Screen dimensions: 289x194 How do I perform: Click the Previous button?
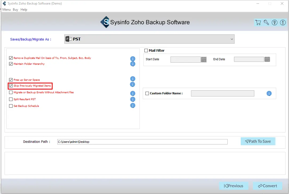pyautogui.click(x=234, y=186)
